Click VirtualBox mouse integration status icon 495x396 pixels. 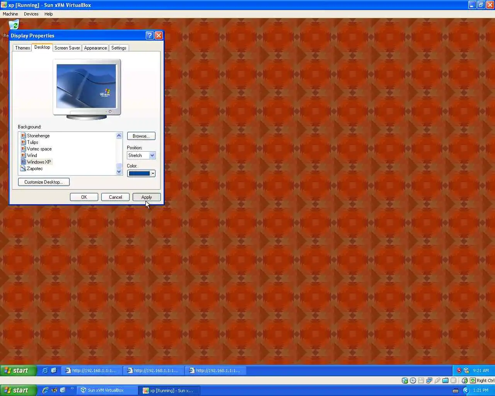464,381
